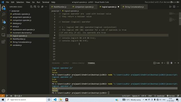Click Go Live in the status bar
This screenshot has width=181, height=102.
(171, 96)
